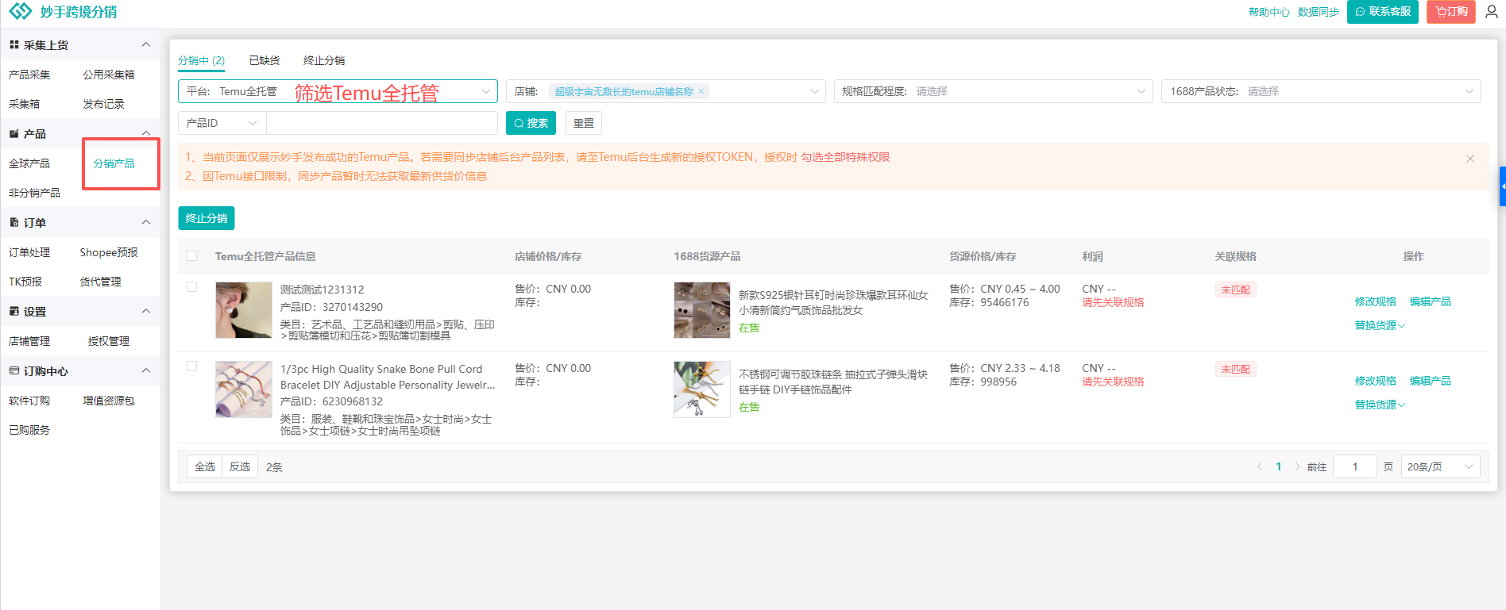
Task: Switch to the 已缺货 tab
Action: [264, 60]
